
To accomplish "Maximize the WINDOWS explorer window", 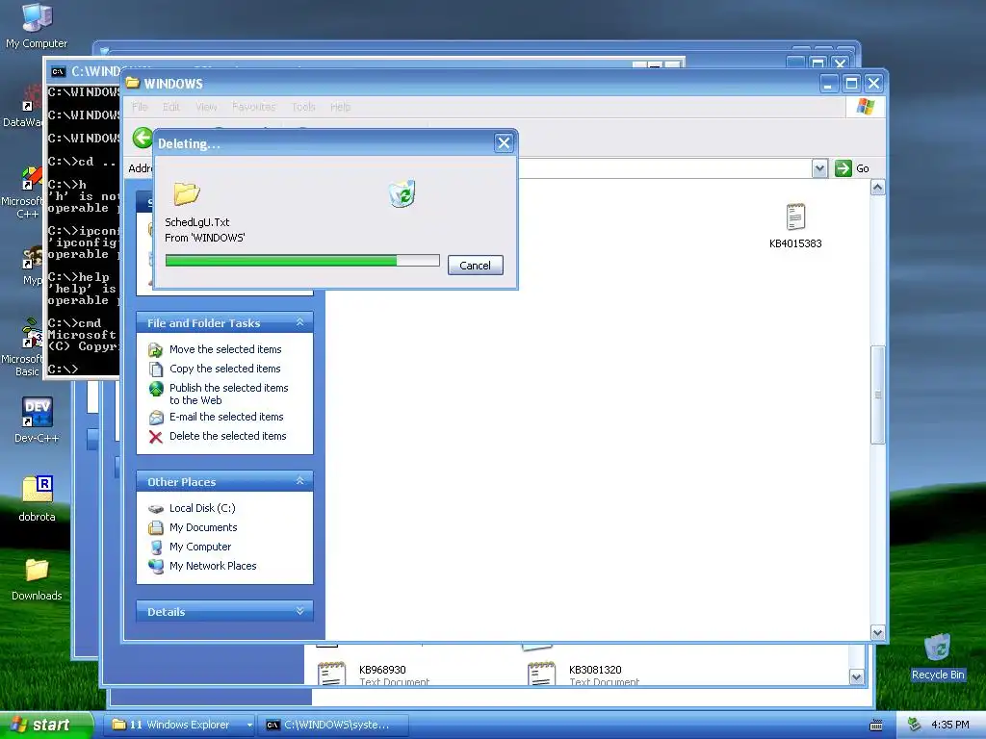I will (851, 84).
